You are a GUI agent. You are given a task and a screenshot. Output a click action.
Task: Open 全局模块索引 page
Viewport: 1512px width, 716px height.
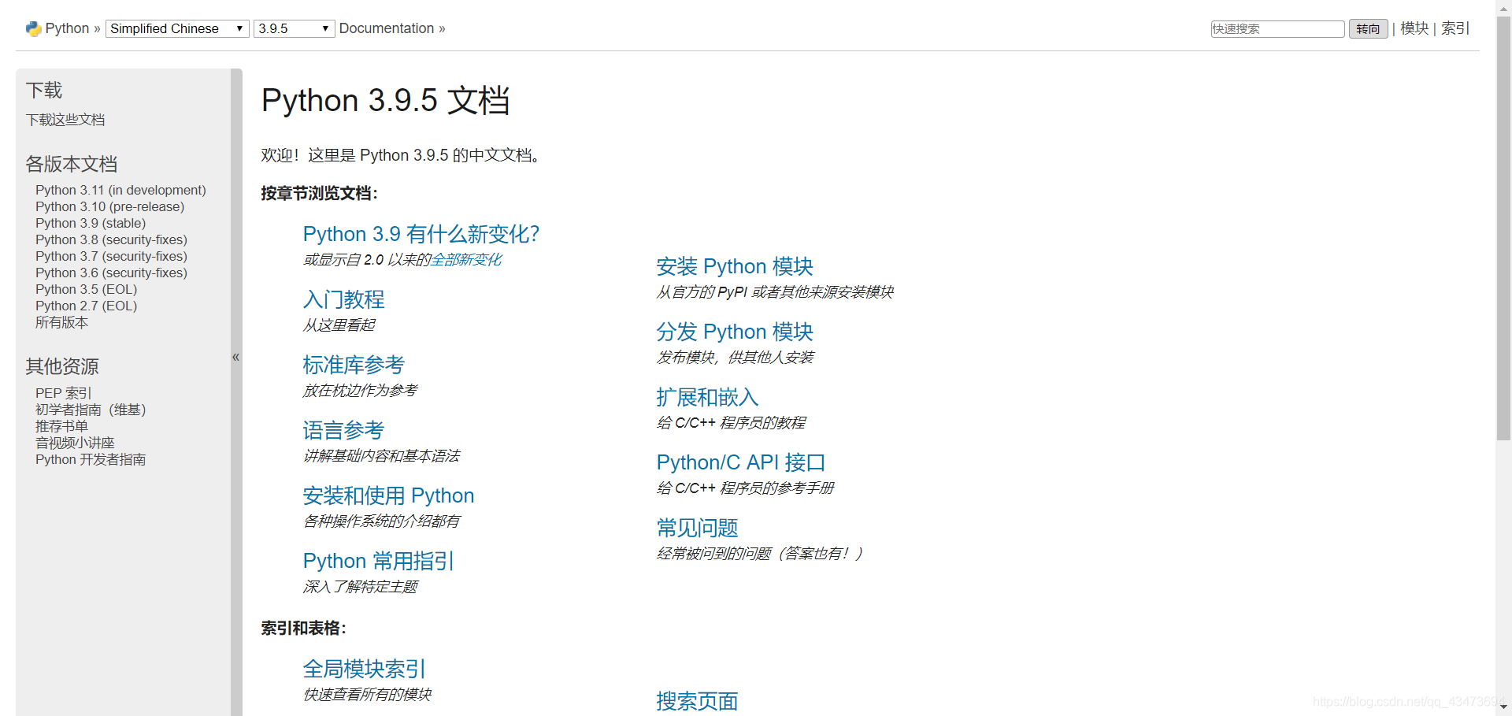[365, 669]
